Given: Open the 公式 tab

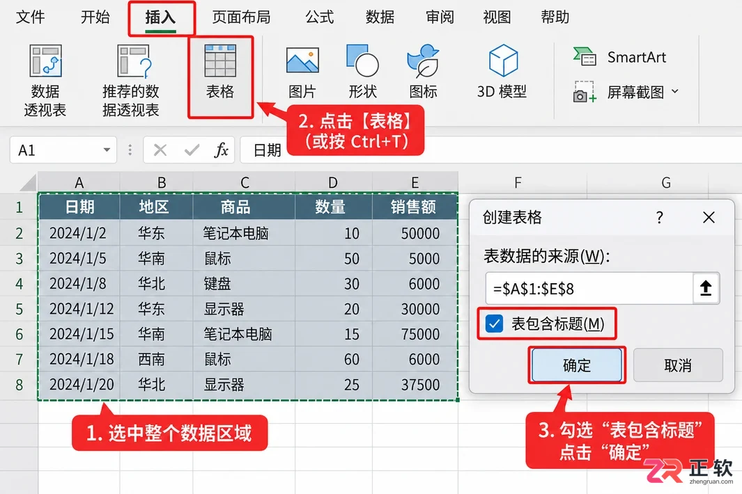Looking at the screenshot, I should [319, 17].
